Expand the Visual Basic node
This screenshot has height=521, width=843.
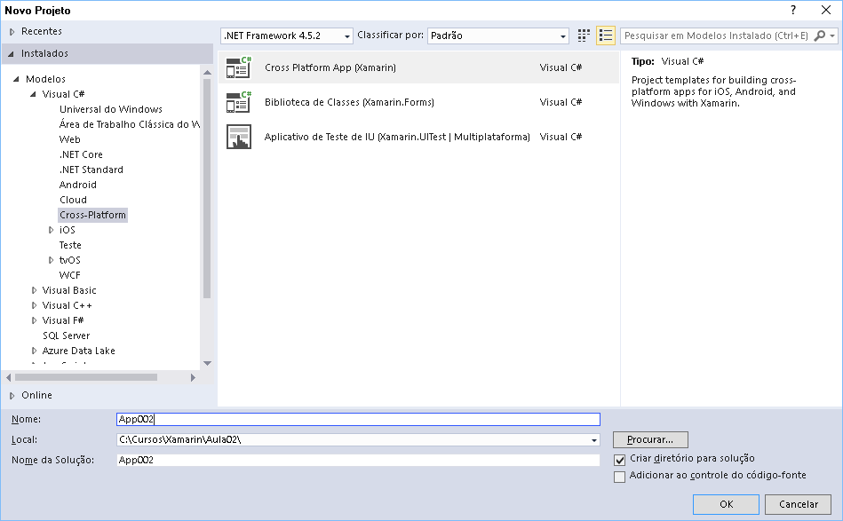(34, 290)
